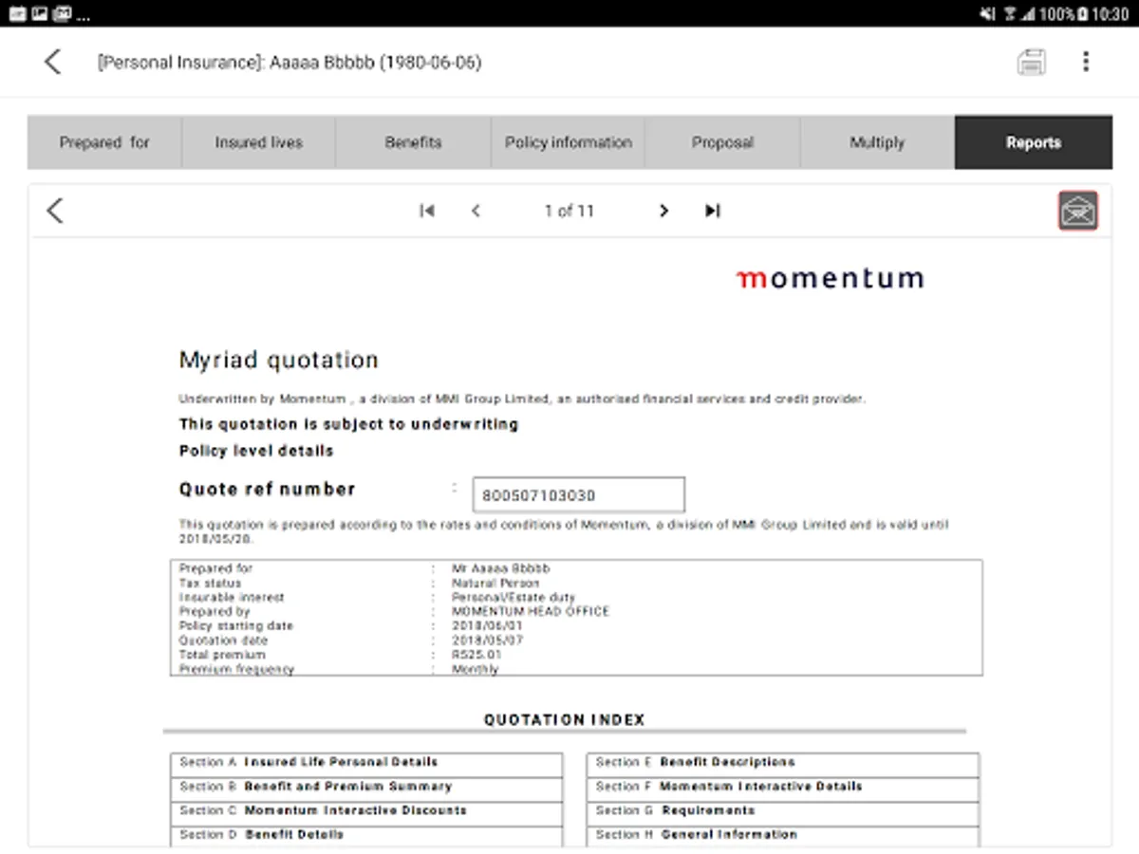Tap the QUOTATION INDEX heading
This screenshot has height=854, width=1139.
pos(565,720)
